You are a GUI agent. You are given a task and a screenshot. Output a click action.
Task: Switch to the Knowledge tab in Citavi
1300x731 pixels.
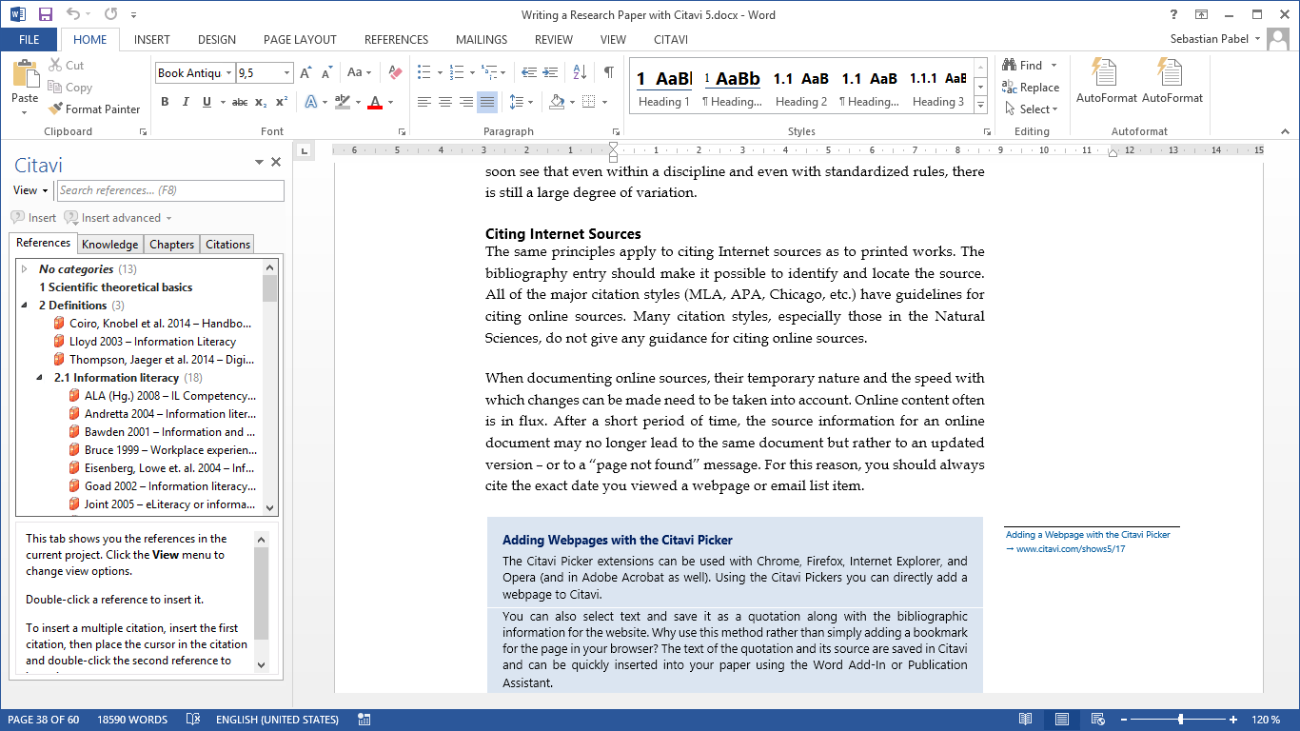(109, 245)
